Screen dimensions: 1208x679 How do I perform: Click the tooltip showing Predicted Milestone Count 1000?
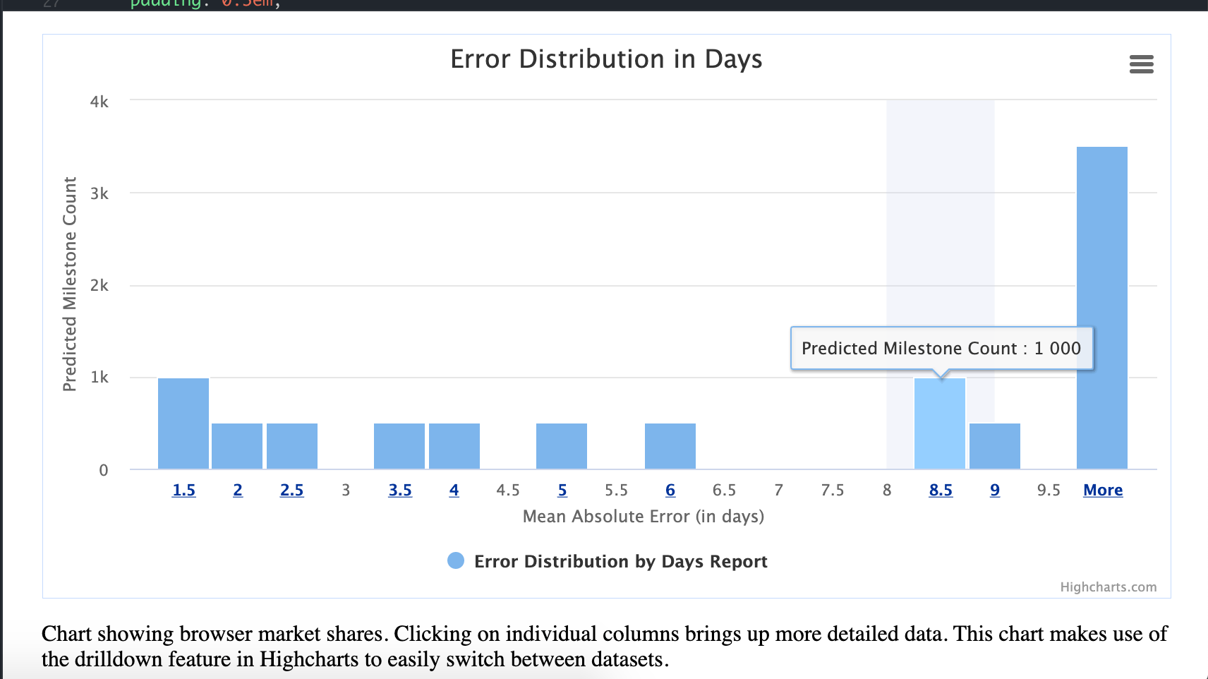click(941, 347)
